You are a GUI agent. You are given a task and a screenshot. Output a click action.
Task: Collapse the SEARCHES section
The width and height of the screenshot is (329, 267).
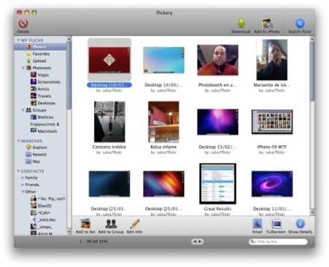tap(18, 141)
